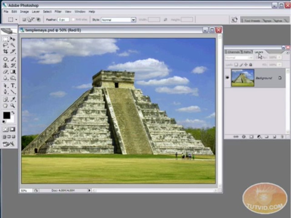Image resolution: width=291 pixels, height=218 pixels.
Task: Choose Full Screen with Menu Bar mode
Action: (9, 137)
